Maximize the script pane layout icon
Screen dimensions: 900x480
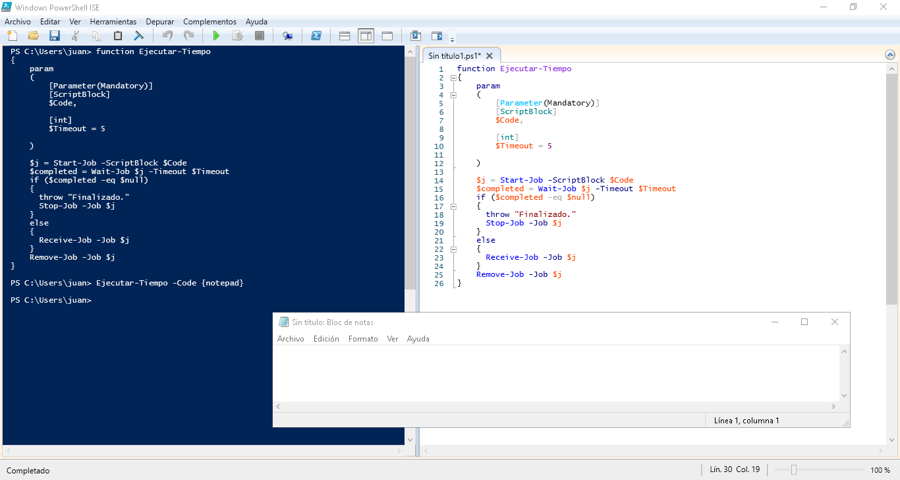(387, 36)
